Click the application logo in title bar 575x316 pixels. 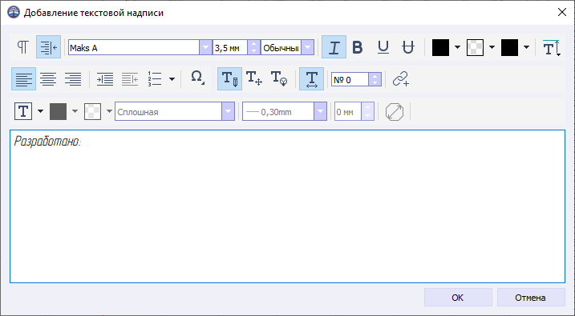point(14,13)
